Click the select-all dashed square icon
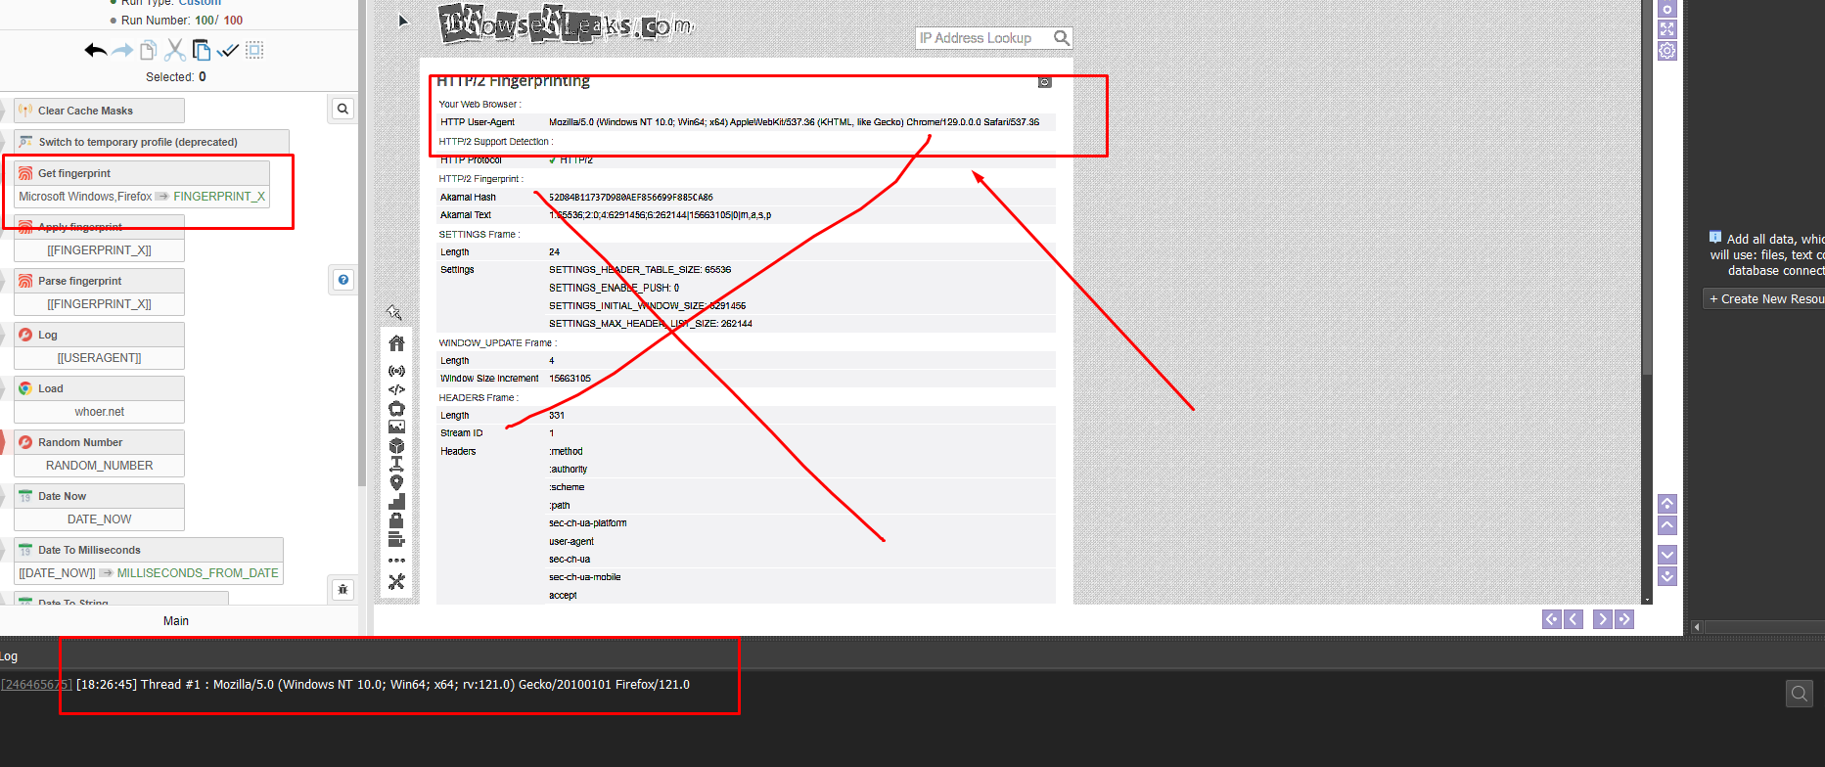 (254, 50)
